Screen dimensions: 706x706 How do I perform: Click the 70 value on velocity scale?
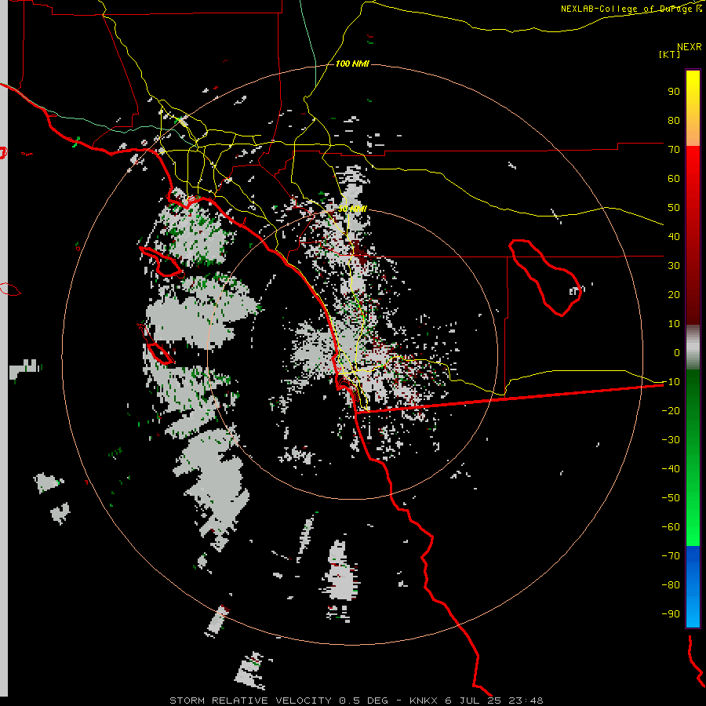(674, 150)
